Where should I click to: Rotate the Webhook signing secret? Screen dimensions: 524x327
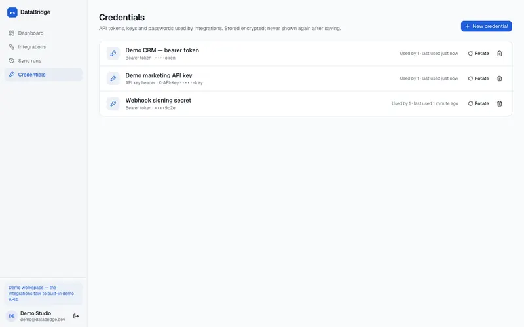[x=478, y=103]
